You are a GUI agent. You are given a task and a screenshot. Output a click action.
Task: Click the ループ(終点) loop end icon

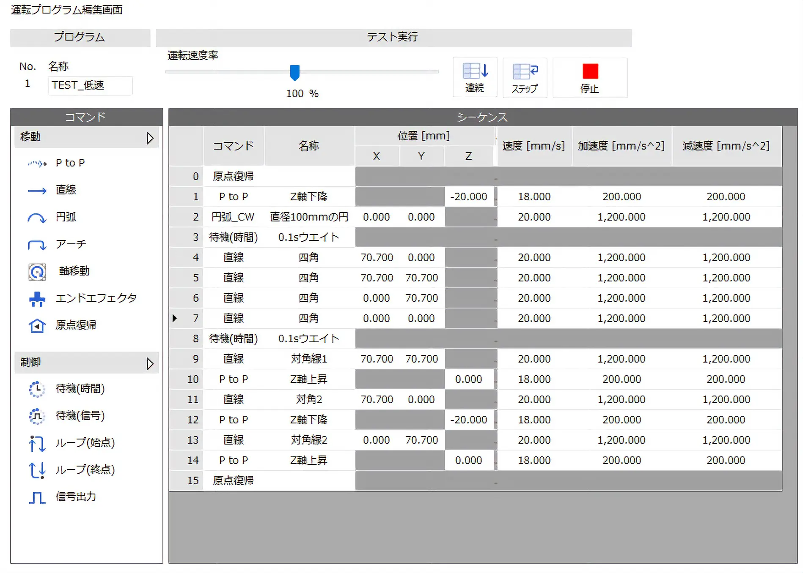tap(37, 470)
